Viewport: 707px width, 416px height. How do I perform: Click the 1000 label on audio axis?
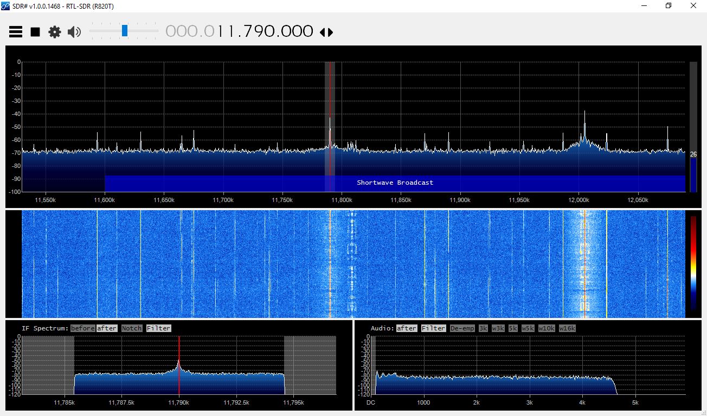[x=423, y=402]
